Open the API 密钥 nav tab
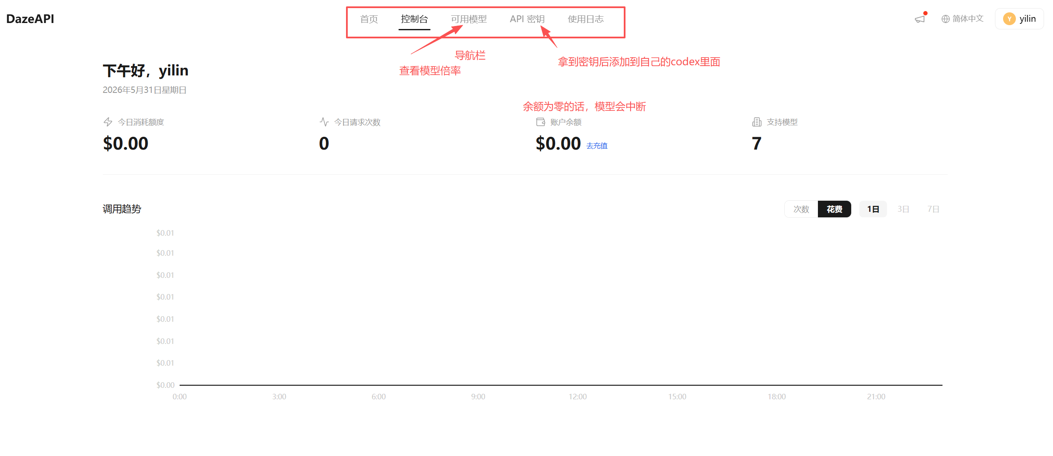This screenshot has height=456, width=1053. click(x=527, y=19)
